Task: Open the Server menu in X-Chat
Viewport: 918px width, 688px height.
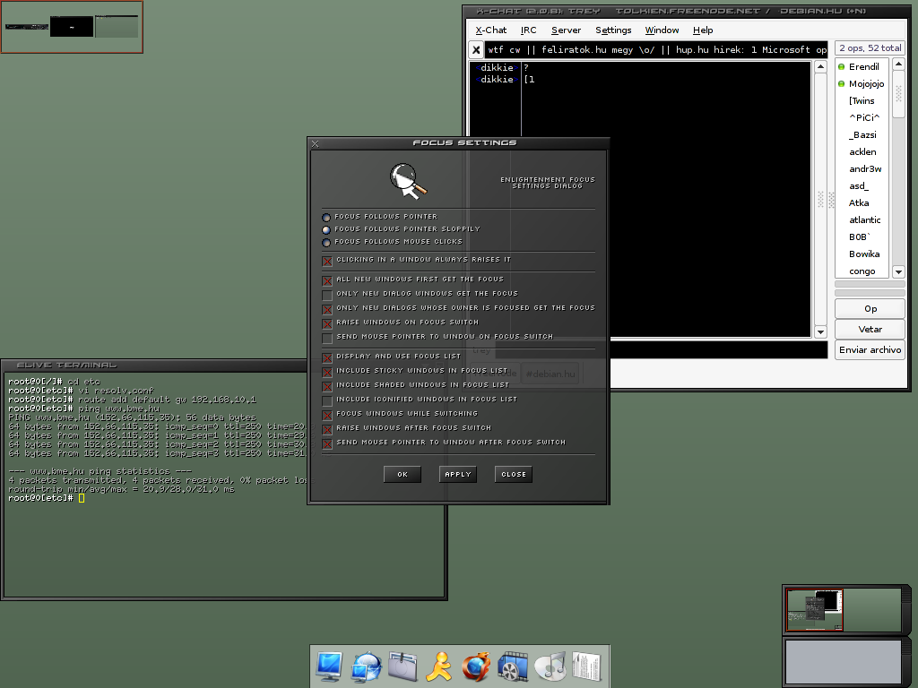Action: pos(567,30)
